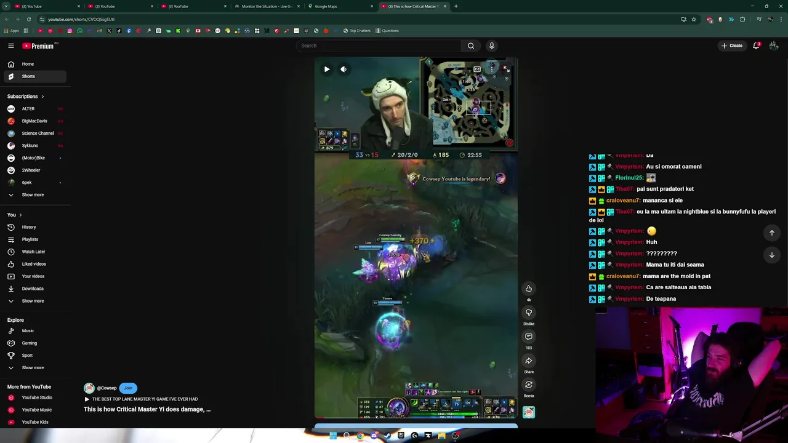Open the account avatar menu

tap(774, 46)
